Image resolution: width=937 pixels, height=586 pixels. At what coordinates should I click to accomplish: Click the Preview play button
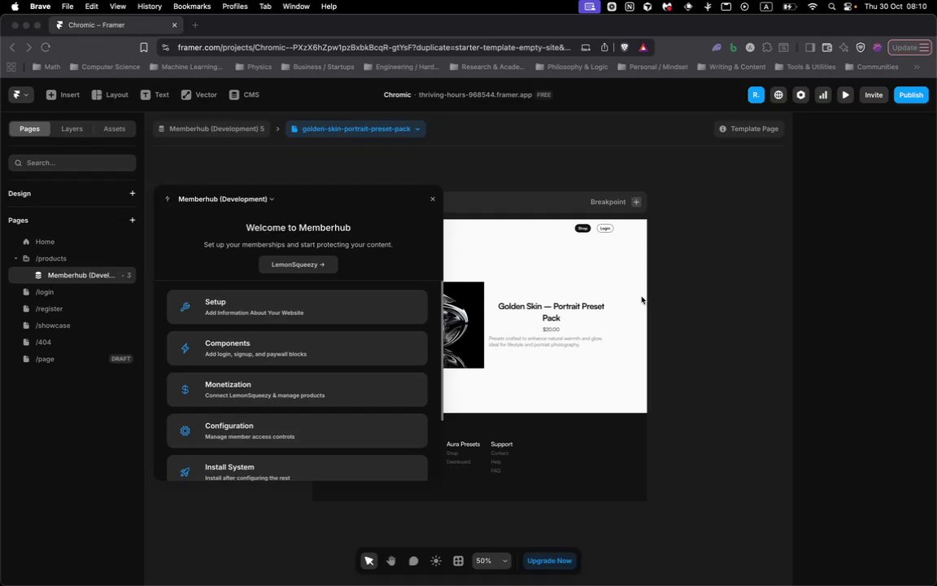[x=845, y=94]
